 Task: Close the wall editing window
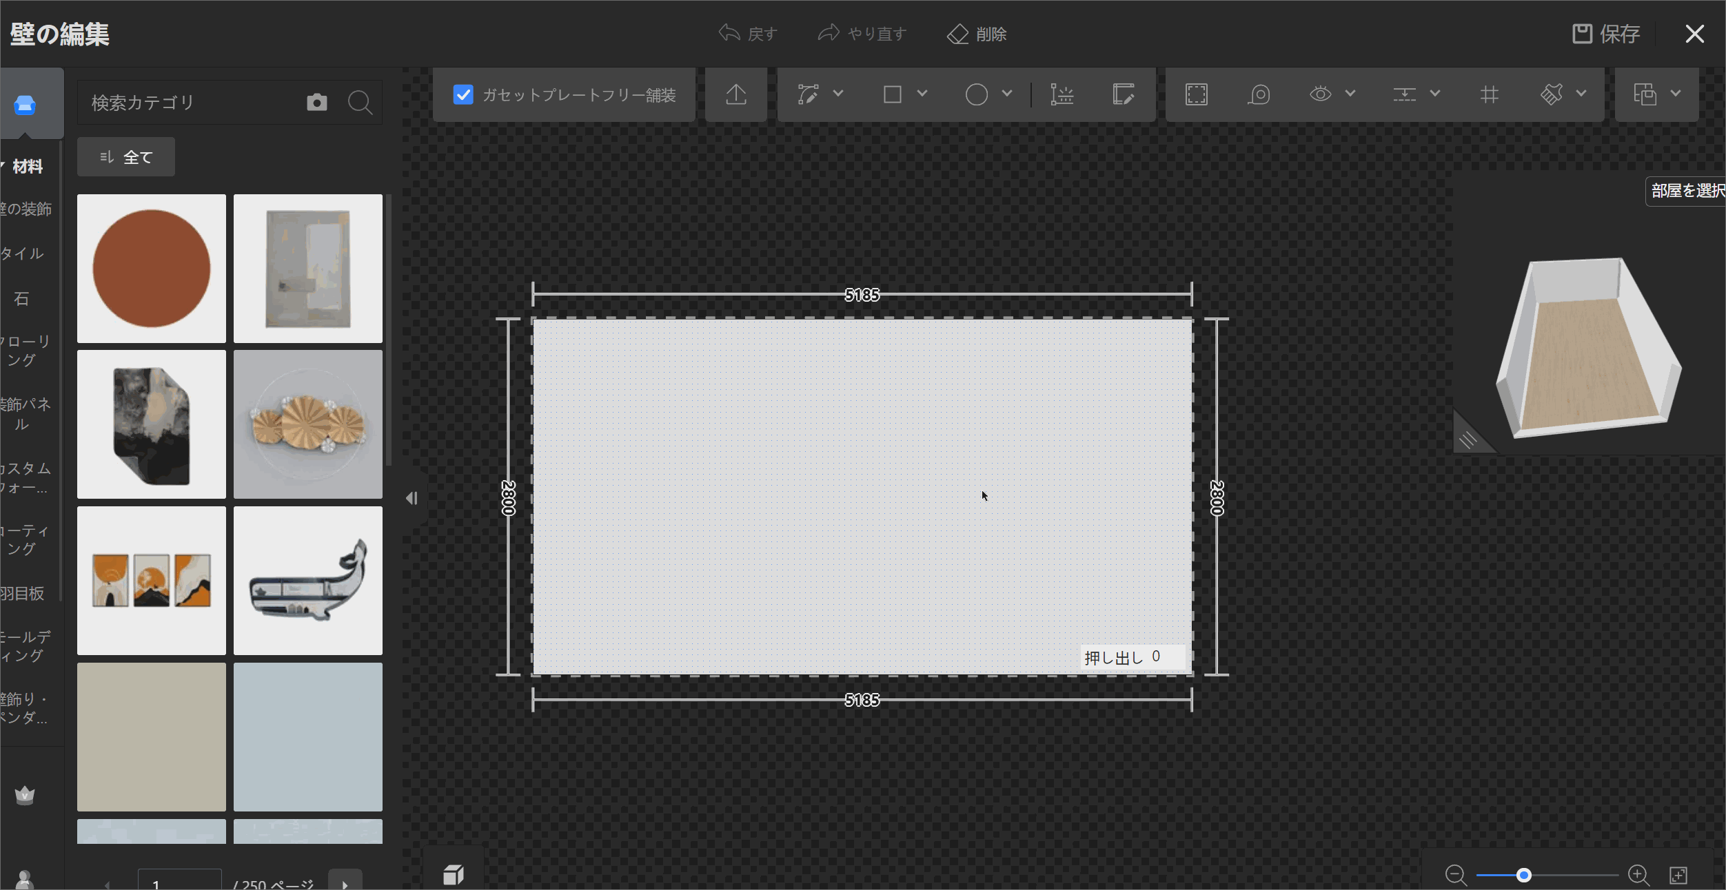[x=1694, y=34]
